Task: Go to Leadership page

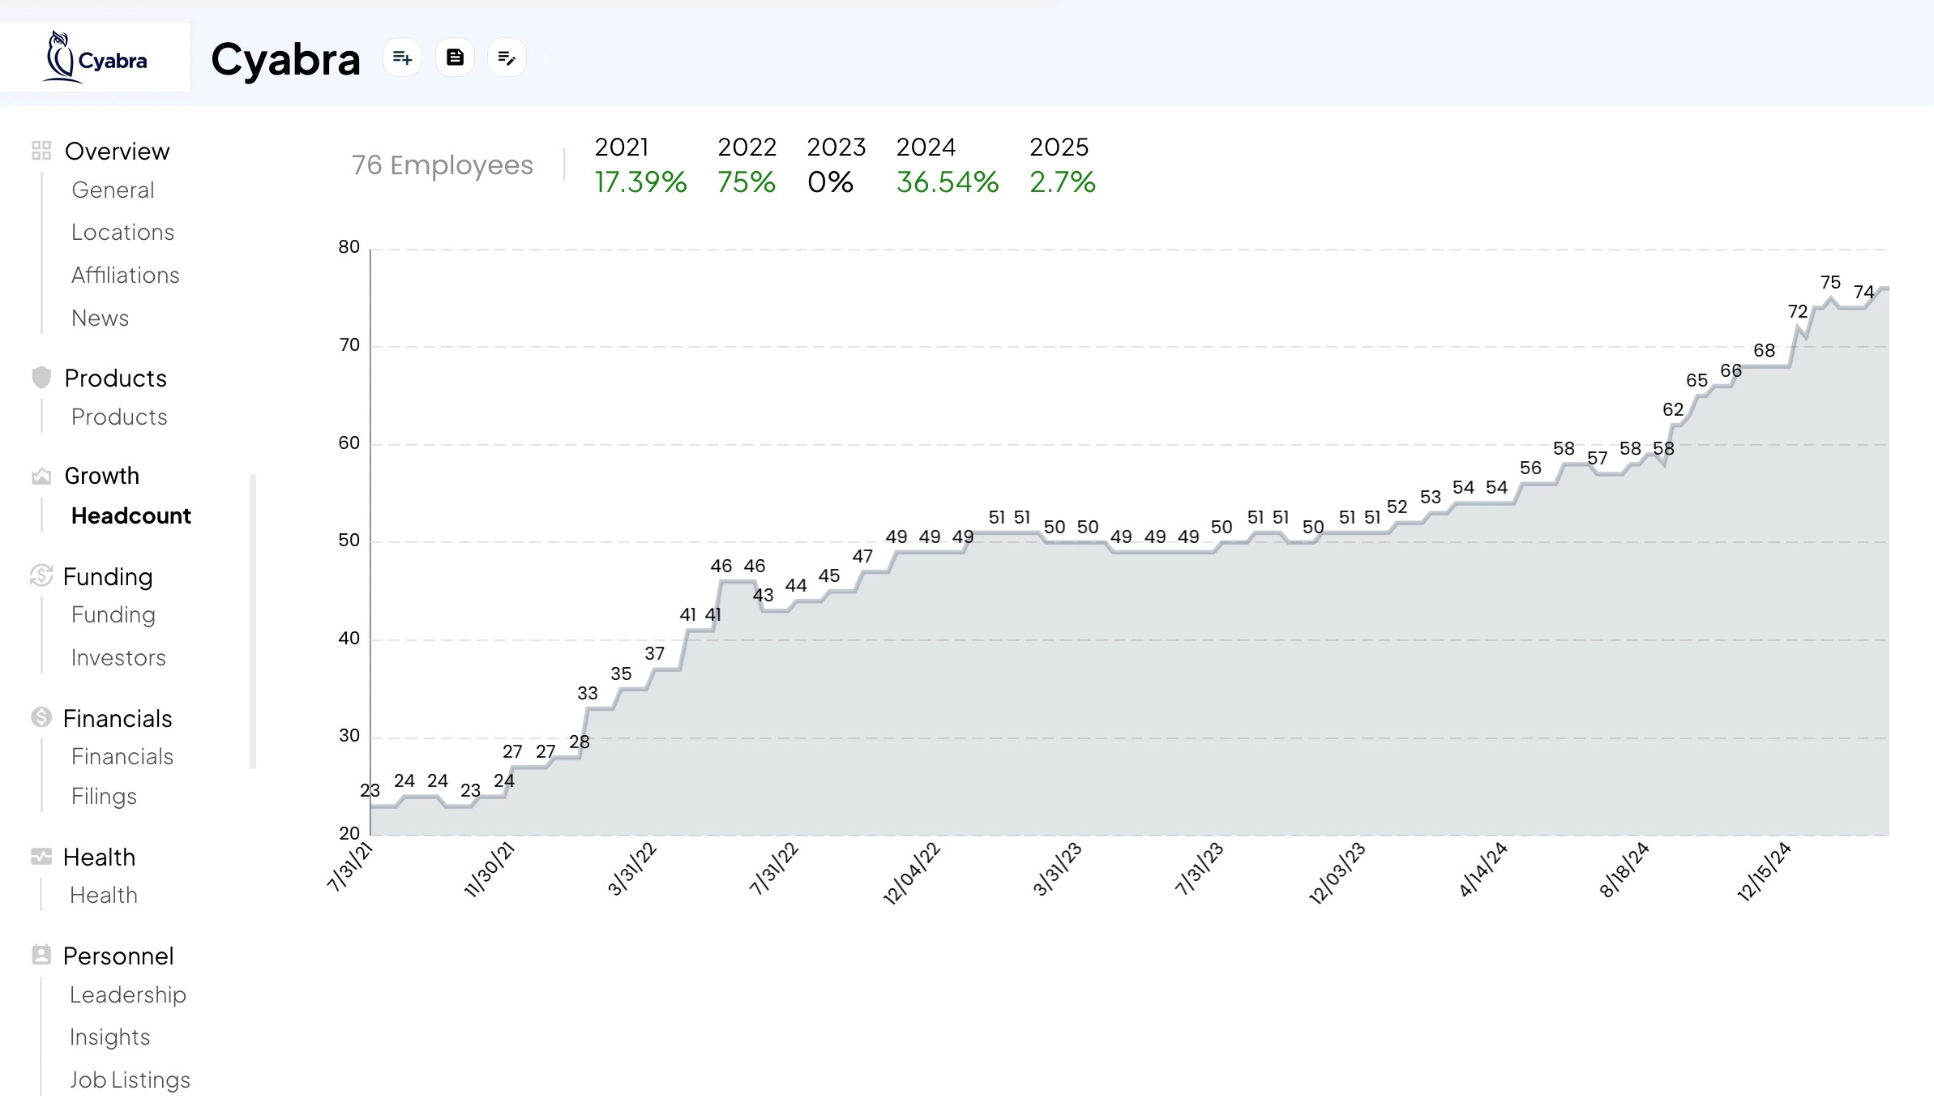Action: 128,994
